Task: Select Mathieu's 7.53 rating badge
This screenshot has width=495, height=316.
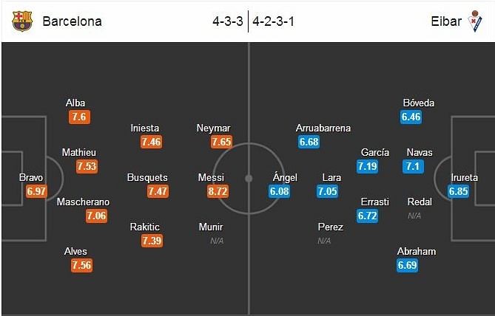Action: pyautogui.click(x=87, y=166)
